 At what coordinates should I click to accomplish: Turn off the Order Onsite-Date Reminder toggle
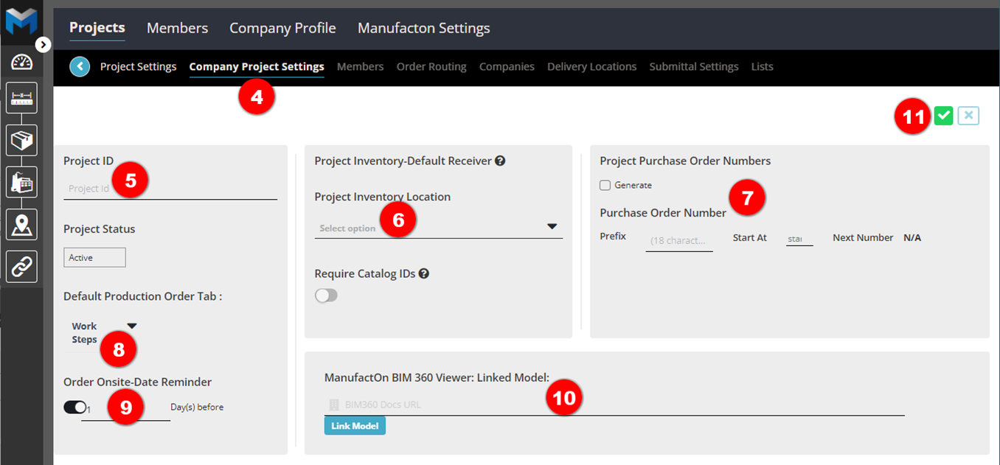coord(74,407)
